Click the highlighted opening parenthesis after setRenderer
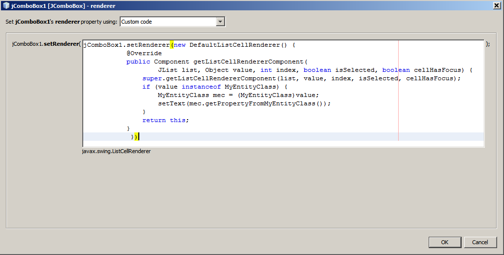Image resolution: width=504 pixels, height=255 pixels. (x=172, y=45)
